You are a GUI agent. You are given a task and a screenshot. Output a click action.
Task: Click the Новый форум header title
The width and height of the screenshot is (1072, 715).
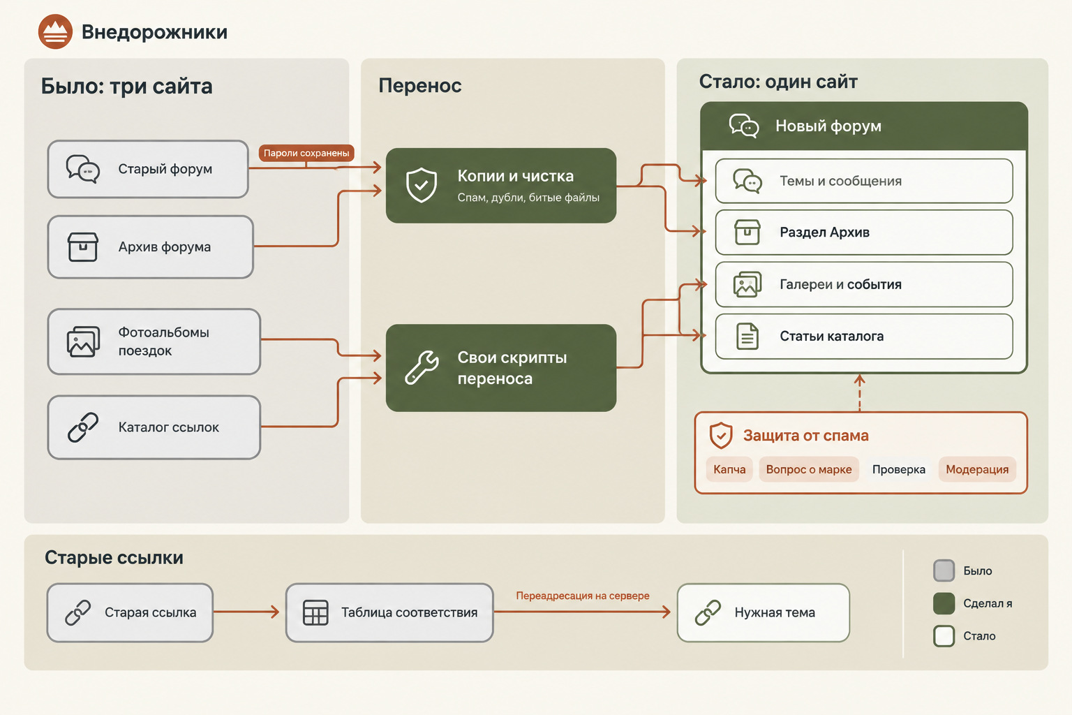coord(828,126)
